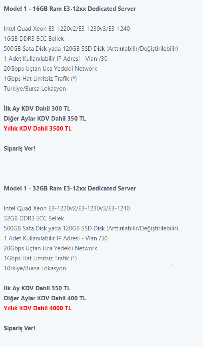Click Intel Quad Xeon line in 32GB section
The width and height of the screenshot is (203, 347).
tap(67, 208)
